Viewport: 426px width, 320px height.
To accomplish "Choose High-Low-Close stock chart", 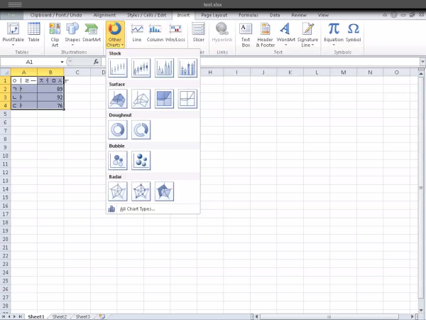I will click(118, 68).
